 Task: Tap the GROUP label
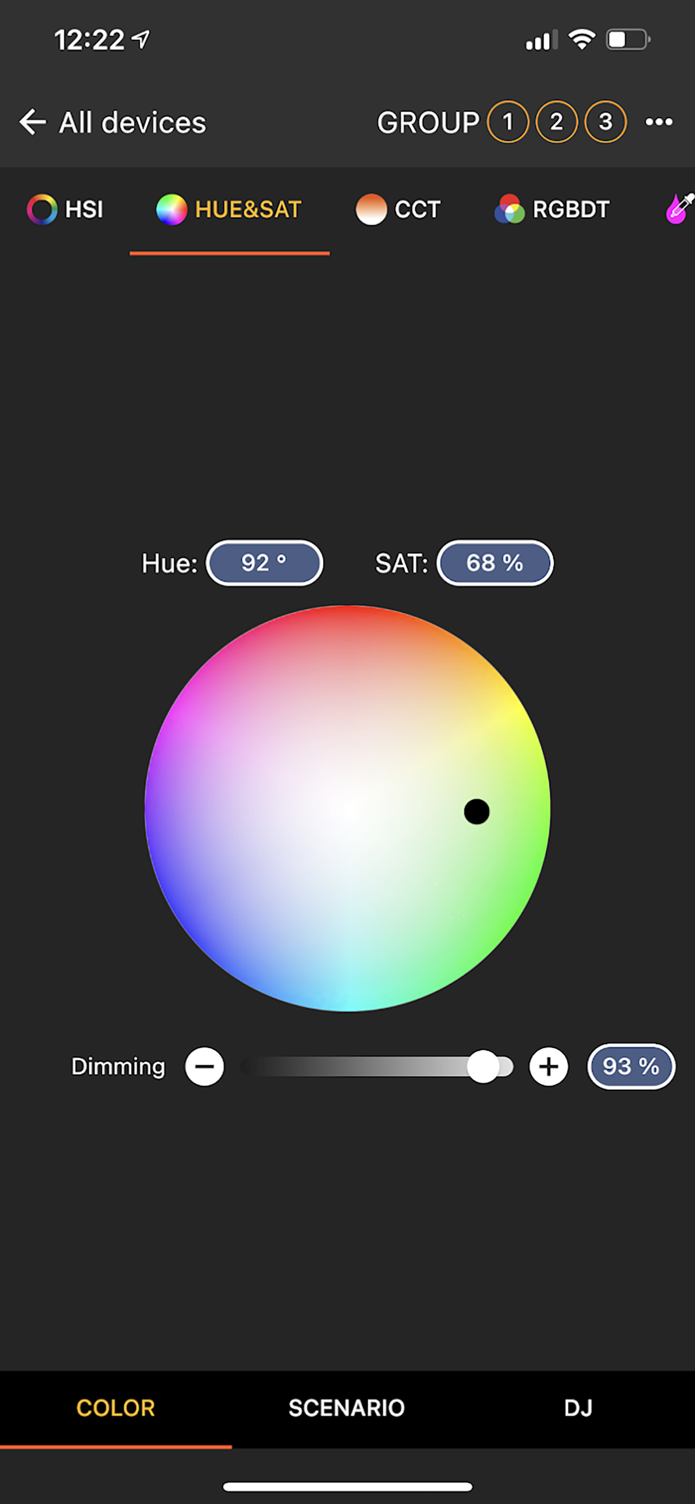pyautogui.click(x=428, y=122)
